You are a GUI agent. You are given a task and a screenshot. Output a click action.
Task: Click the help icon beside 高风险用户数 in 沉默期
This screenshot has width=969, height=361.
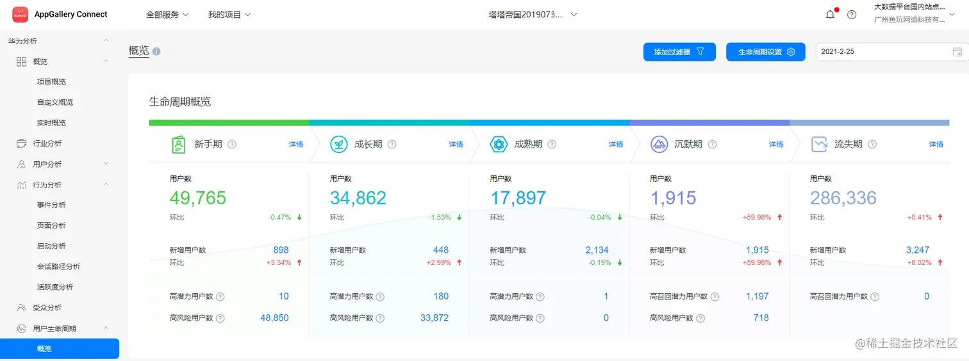pyautogui.click(x=700, y=318)
